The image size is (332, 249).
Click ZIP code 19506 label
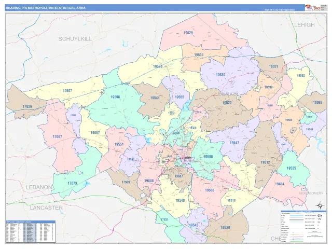tap(115, 97)
